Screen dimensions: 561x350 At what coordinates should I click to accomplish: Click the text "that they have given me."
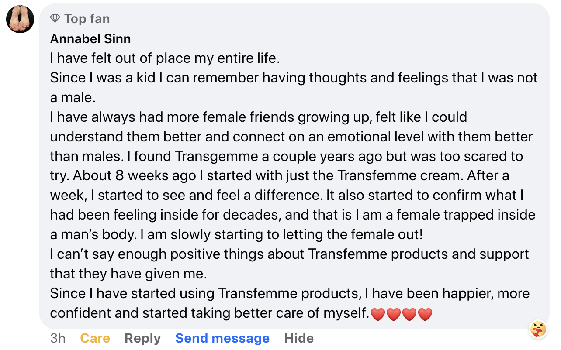pos(128,274)
